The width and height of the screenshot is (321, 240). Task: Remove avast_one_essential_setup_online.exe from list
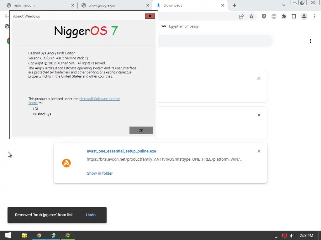coord(259,151)
